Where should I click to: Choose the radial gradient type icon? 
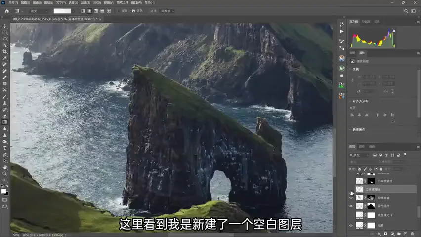coord(89,11)
